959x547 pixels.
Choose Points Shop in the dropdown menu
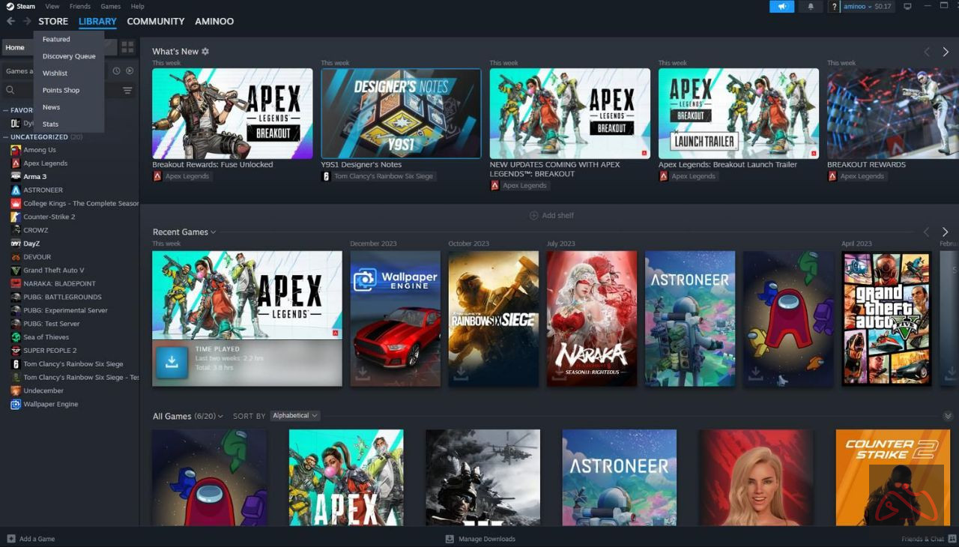pos(61,91)
